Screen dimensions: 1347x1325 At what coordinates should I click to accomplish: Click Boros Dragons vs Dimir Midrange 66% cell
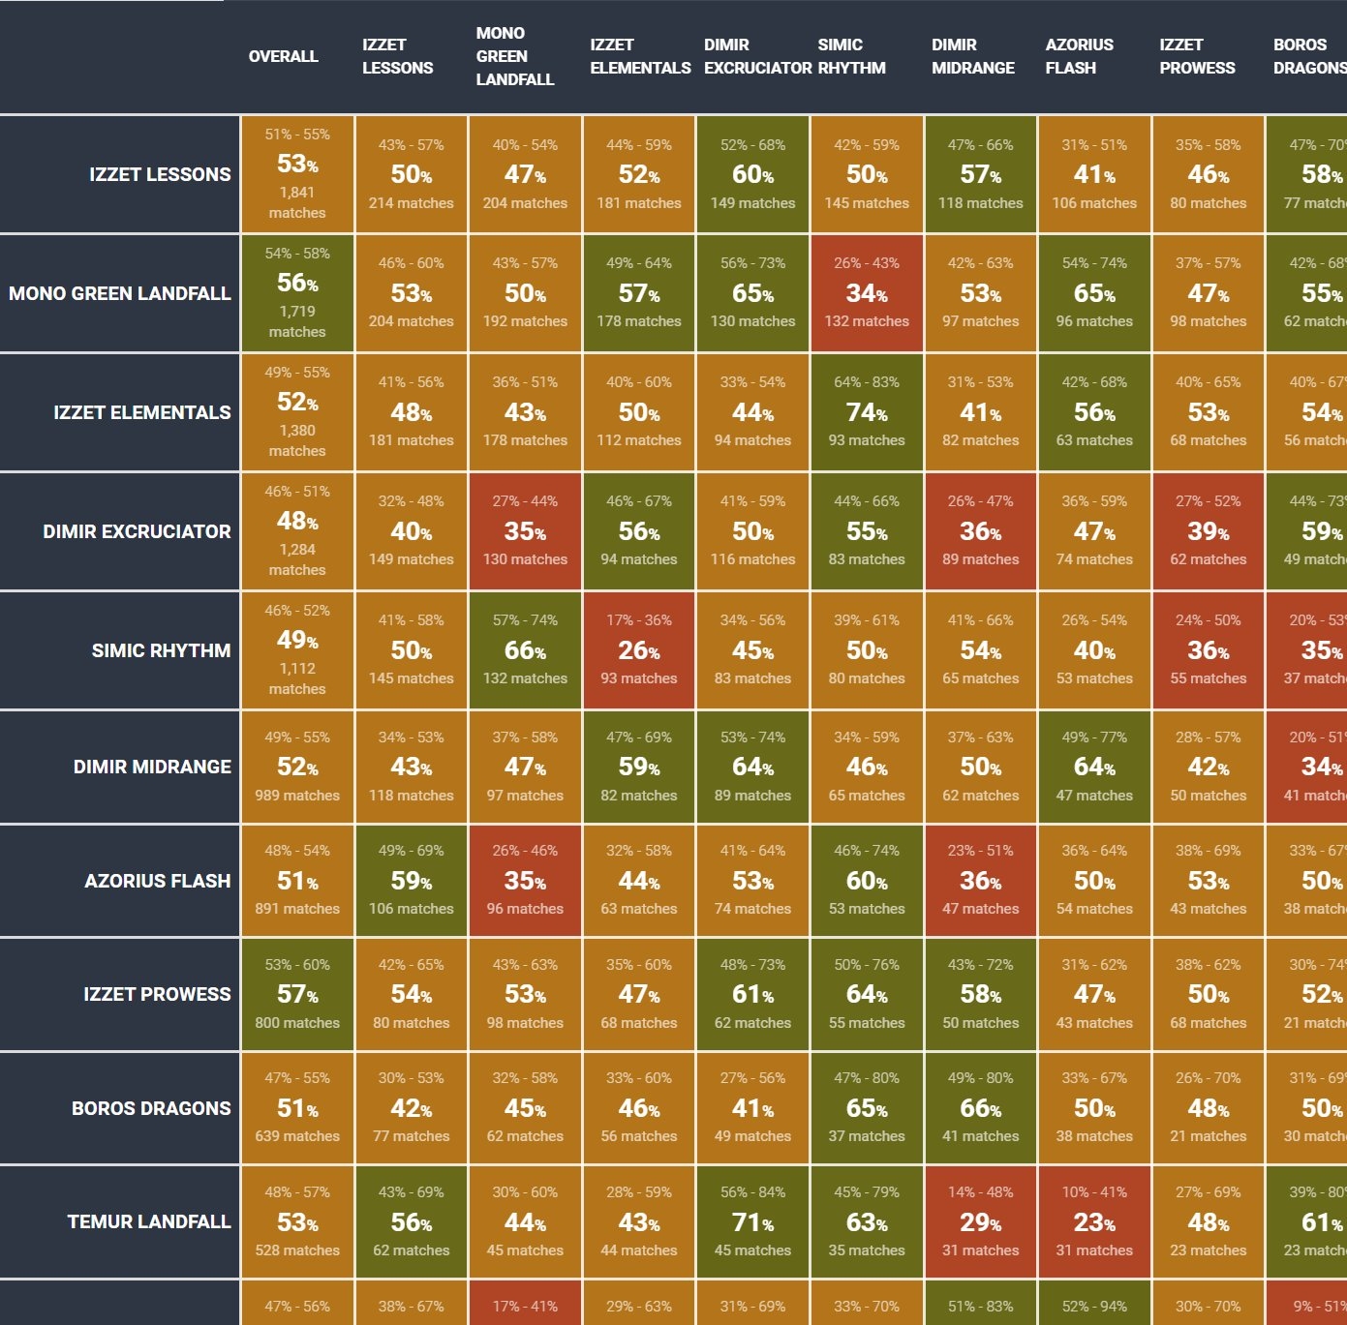click(980, 1108)
